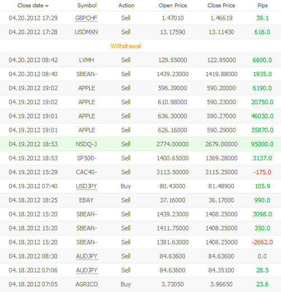
Task: Select the CAC40- symbol cell
Action: click(86, 172)
